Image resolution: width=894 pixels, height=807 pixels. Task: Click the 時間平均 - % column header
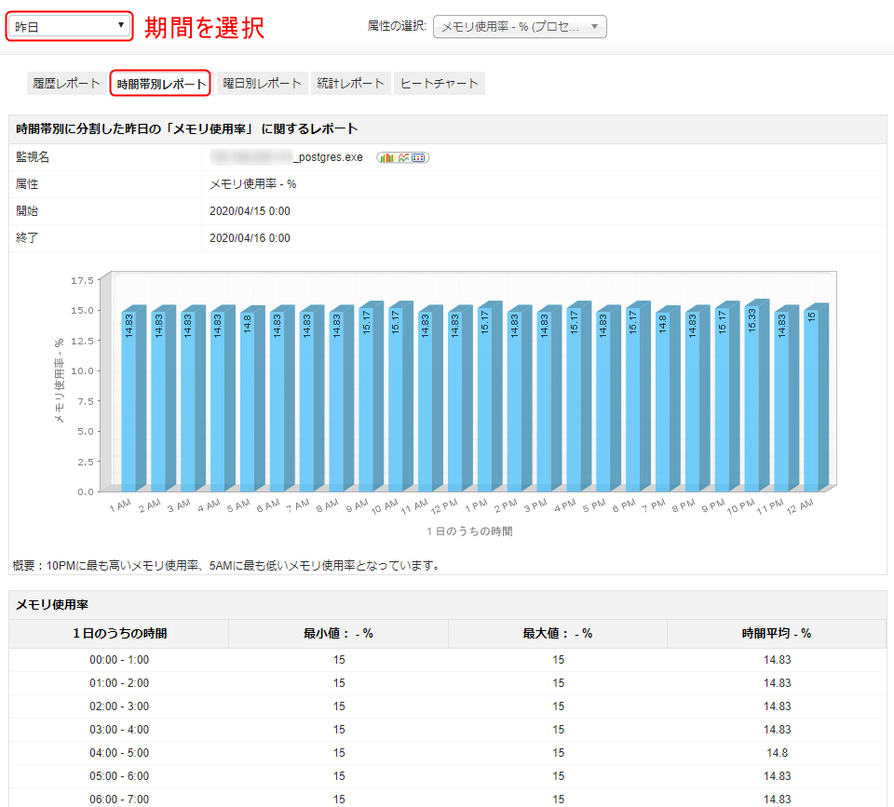776,634
